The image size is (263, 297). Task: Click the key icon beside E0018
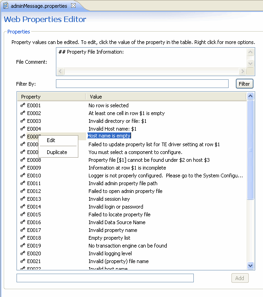click(x=23, y=237)
